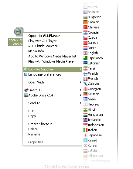Select Hungarian subtitle language
Viewport: 133px width, 169px height.
pyautogui.click(x=95, y=115)
